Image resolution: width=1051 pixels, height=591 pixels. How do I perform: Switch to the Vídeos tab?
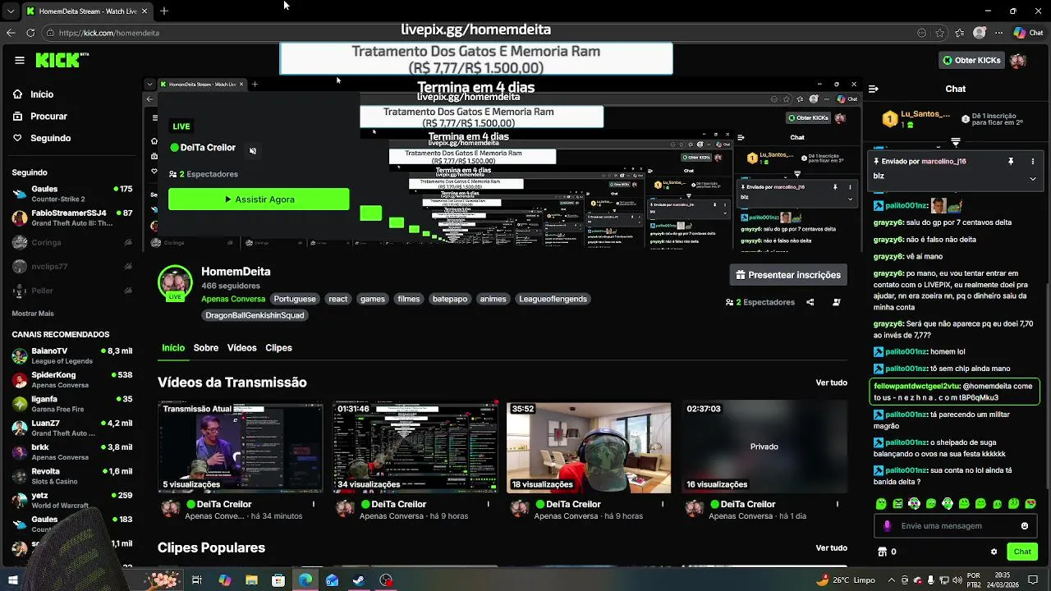(241, 348)
